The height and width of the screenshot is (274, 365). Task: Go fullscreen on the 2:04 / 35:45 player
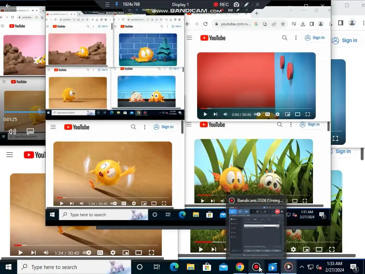[x=308, y=115]
